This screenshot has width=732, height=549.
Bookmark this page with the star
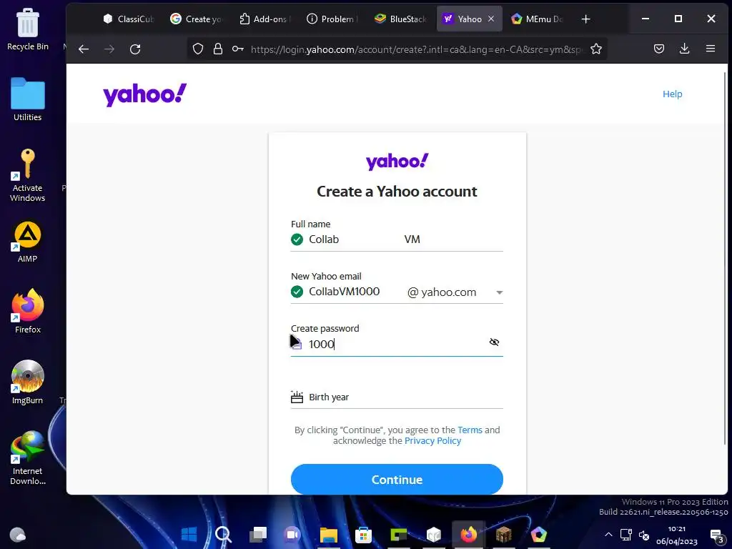point(596,49)
